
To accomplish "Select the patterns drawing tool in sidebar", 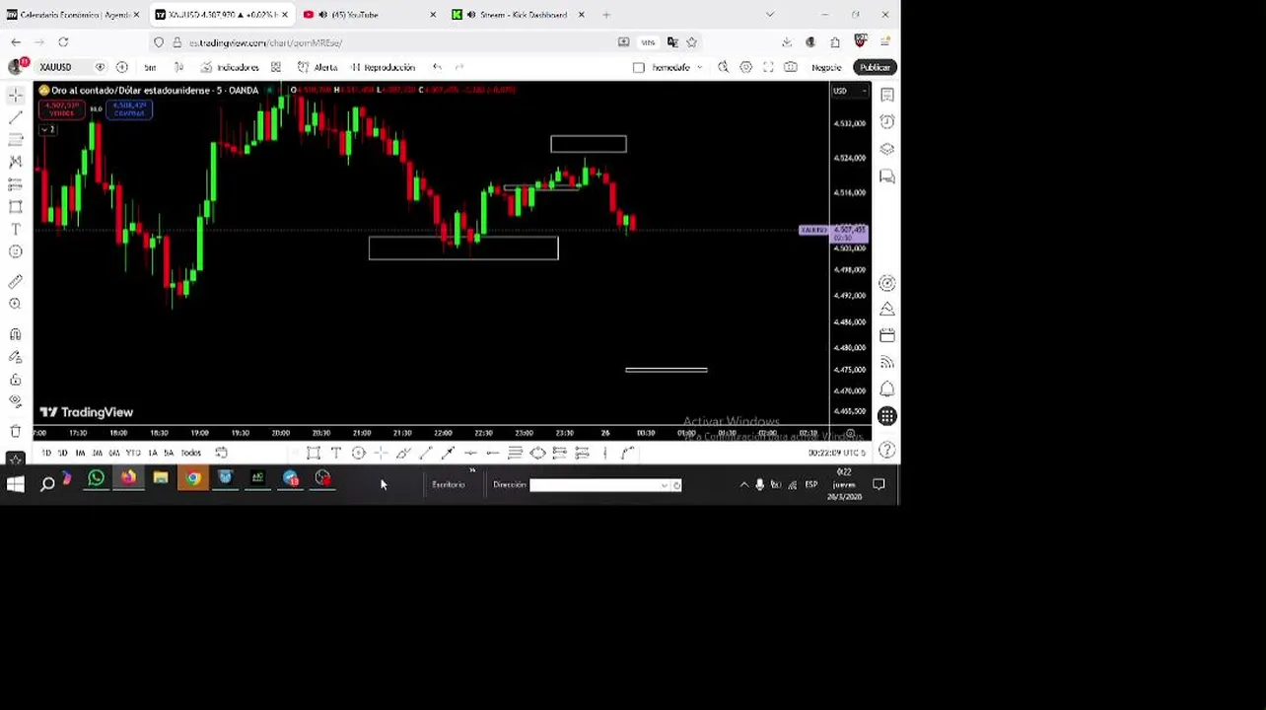I will [16, 162].
